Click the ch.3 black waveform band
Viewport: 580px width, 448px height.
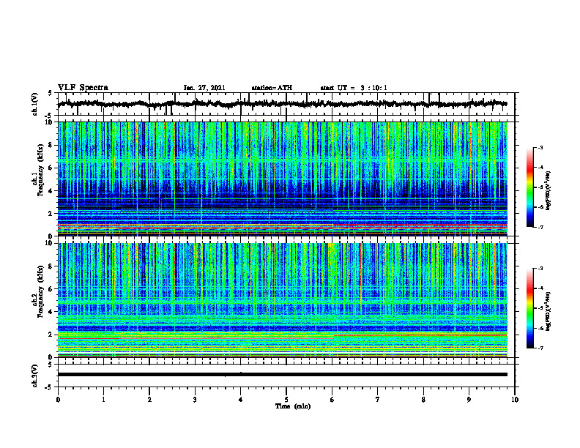pos(283,375)
